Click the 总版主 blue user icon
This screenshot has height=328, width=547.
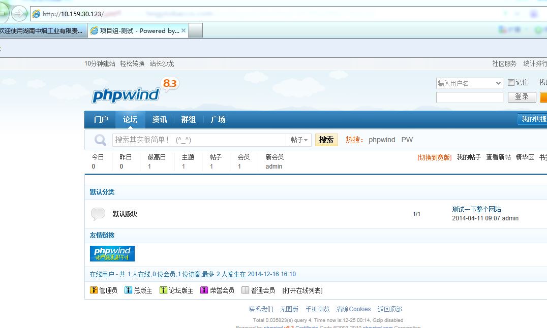pos(128,290)
